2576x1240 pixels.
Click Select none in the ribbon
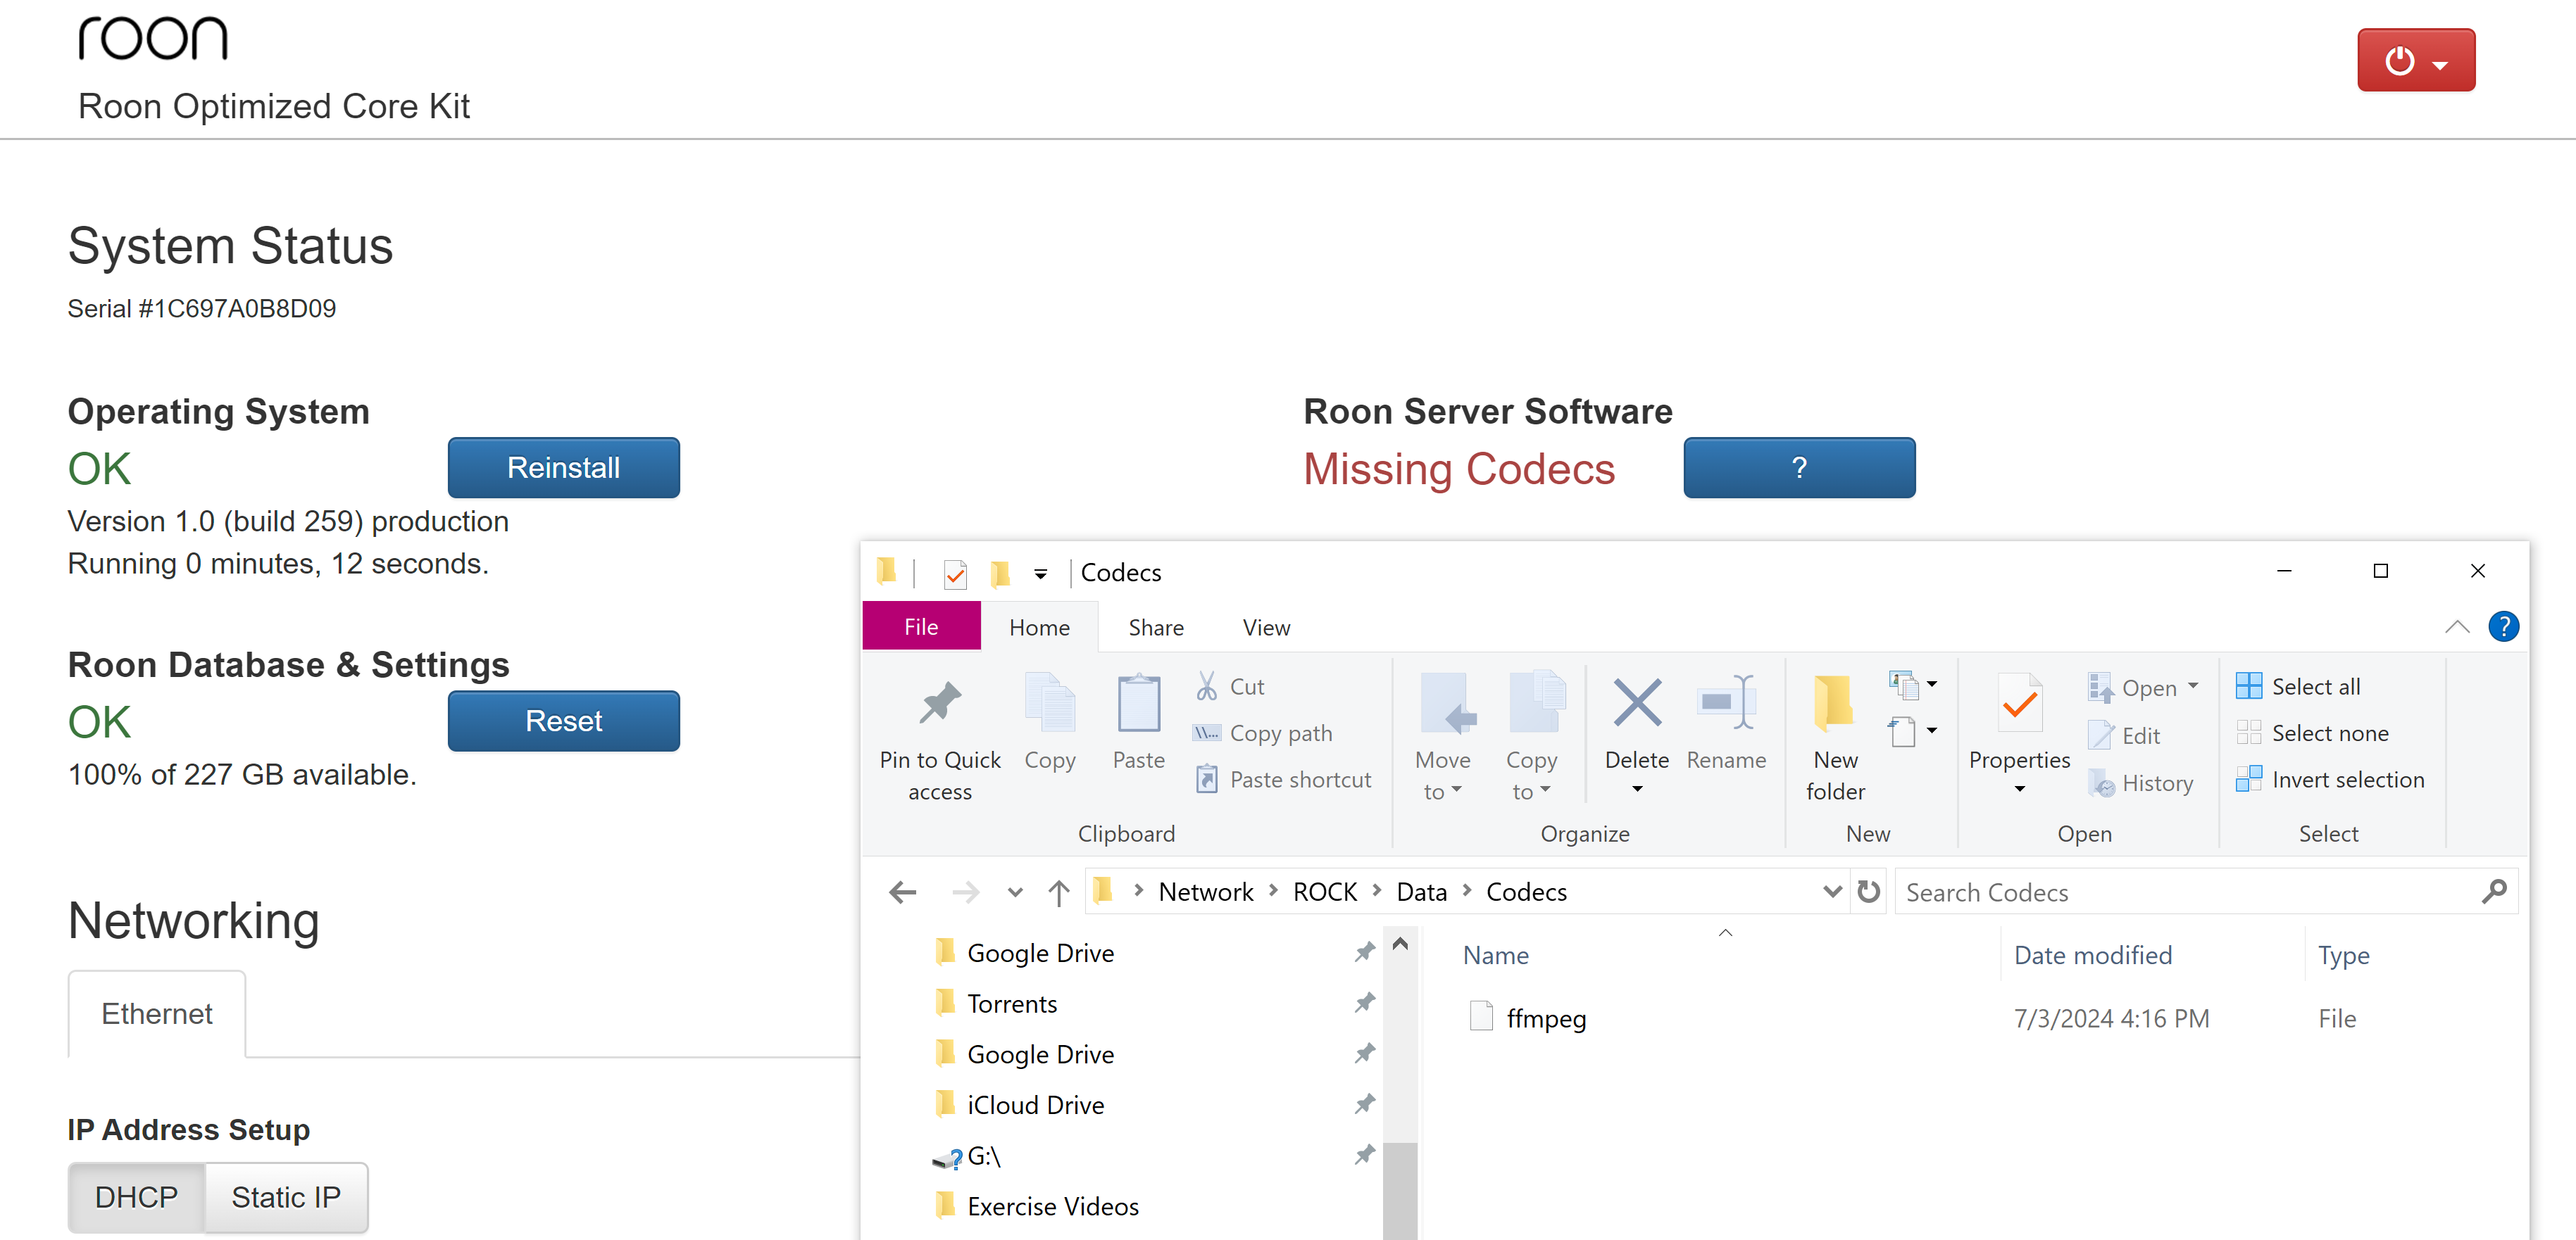pyautogui.click(x=2312, y=733)
